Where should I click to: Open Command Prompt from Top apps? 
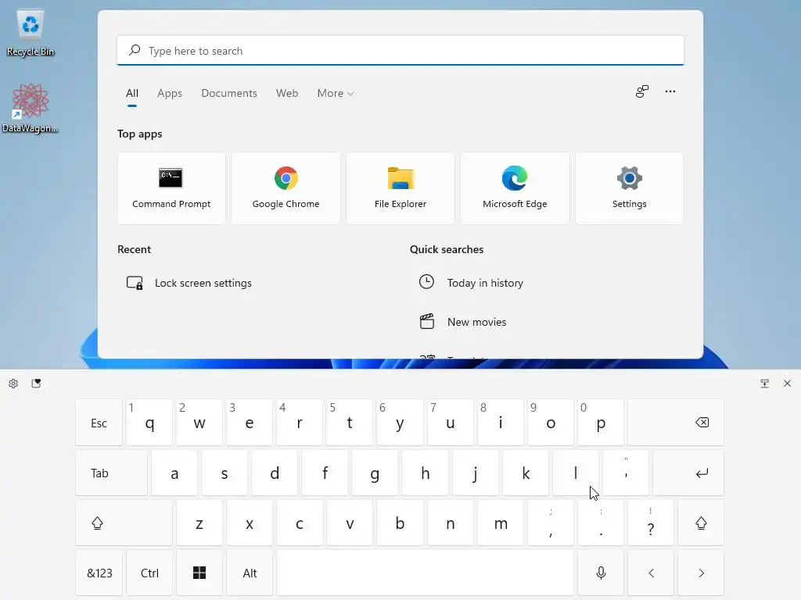(171, 187)
